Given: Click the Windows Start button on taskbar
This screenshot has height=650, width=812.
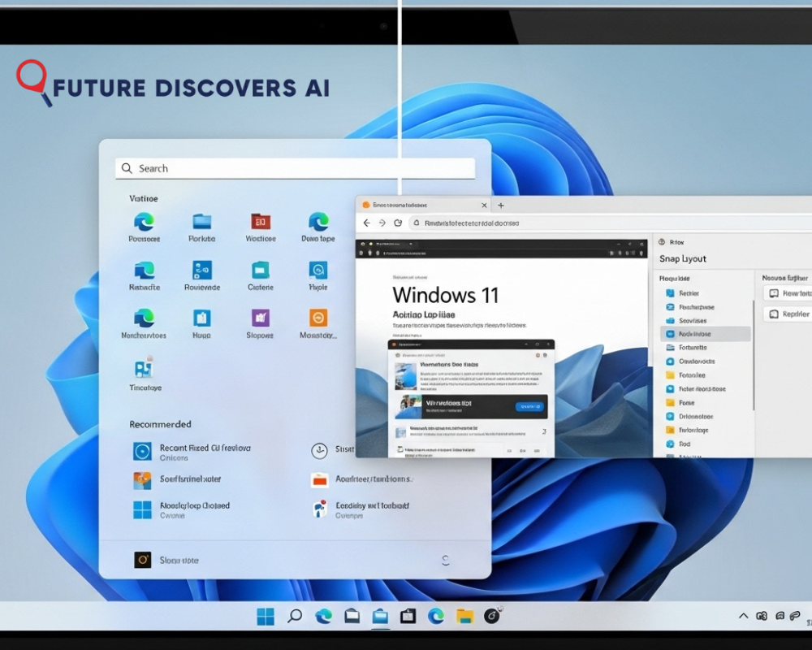Looking at the screenshot, I should 266,617.
